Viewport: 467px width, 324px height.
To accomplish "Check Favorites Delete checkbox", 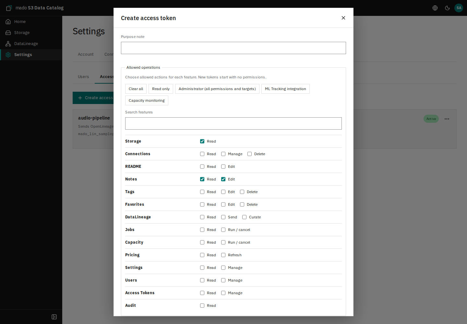I will (242, 204).
